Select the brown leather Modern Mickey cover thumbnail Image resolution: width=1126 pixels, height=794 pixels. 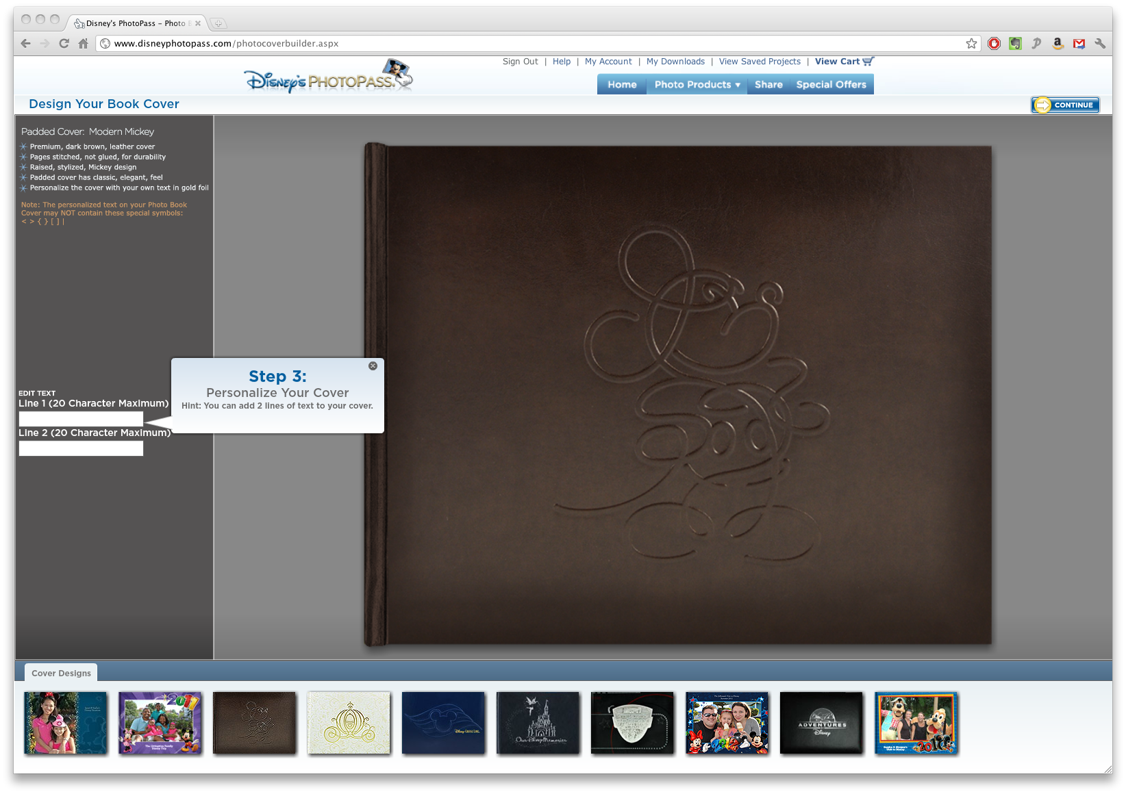254,723
